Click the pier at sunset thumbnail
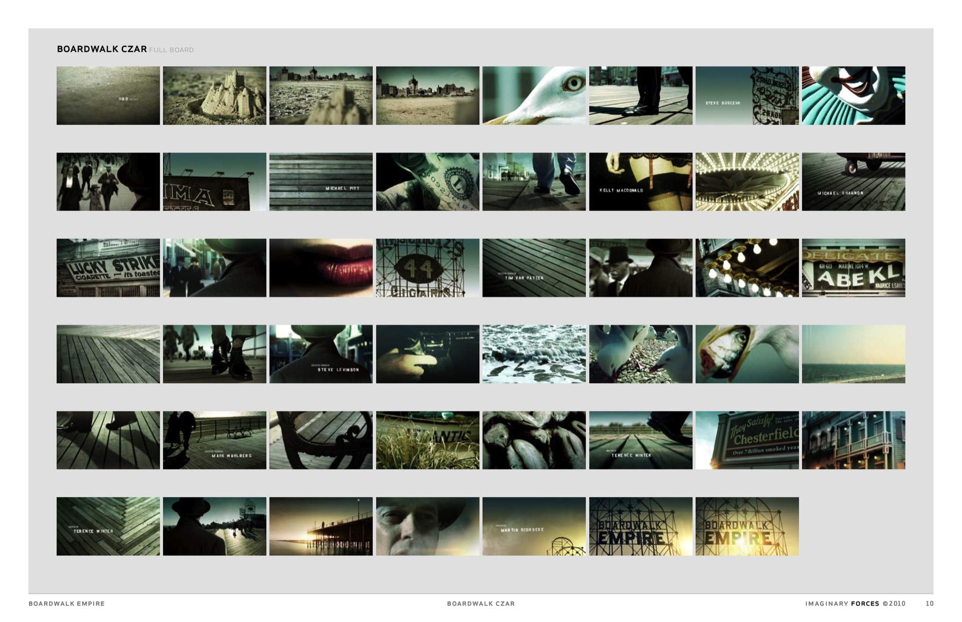962x622 pixels. click(x=321, y=526)
